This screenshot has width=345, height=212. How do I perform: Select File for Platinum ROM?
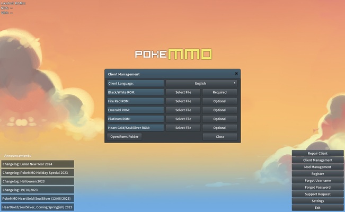click(183, 119)
